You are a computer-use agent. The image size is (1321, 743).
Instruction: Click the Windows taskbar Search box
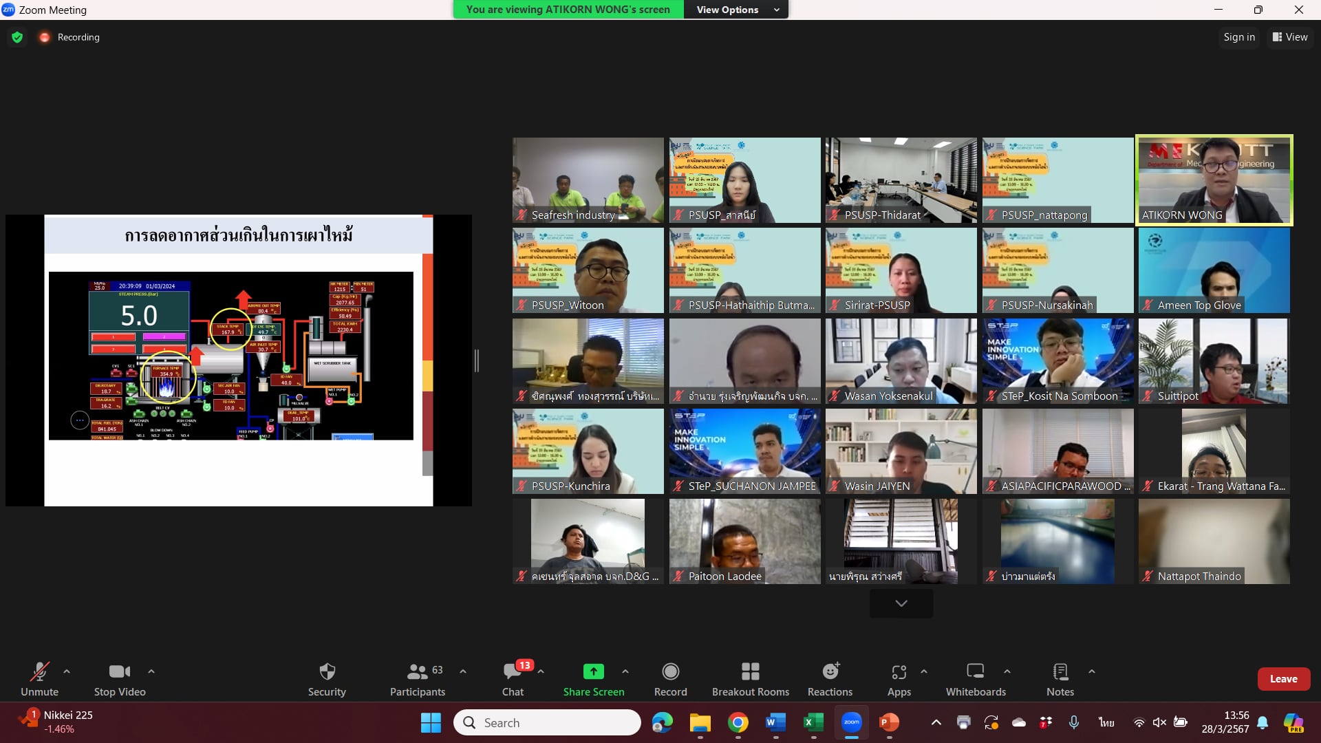[x=547, y=722]
